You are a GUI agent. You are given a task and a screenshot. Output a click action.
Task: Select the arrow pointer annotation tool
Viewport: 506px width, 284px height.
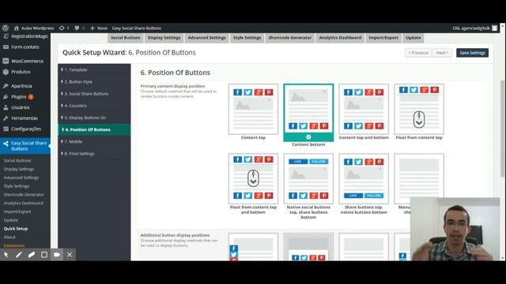(6, 255)
